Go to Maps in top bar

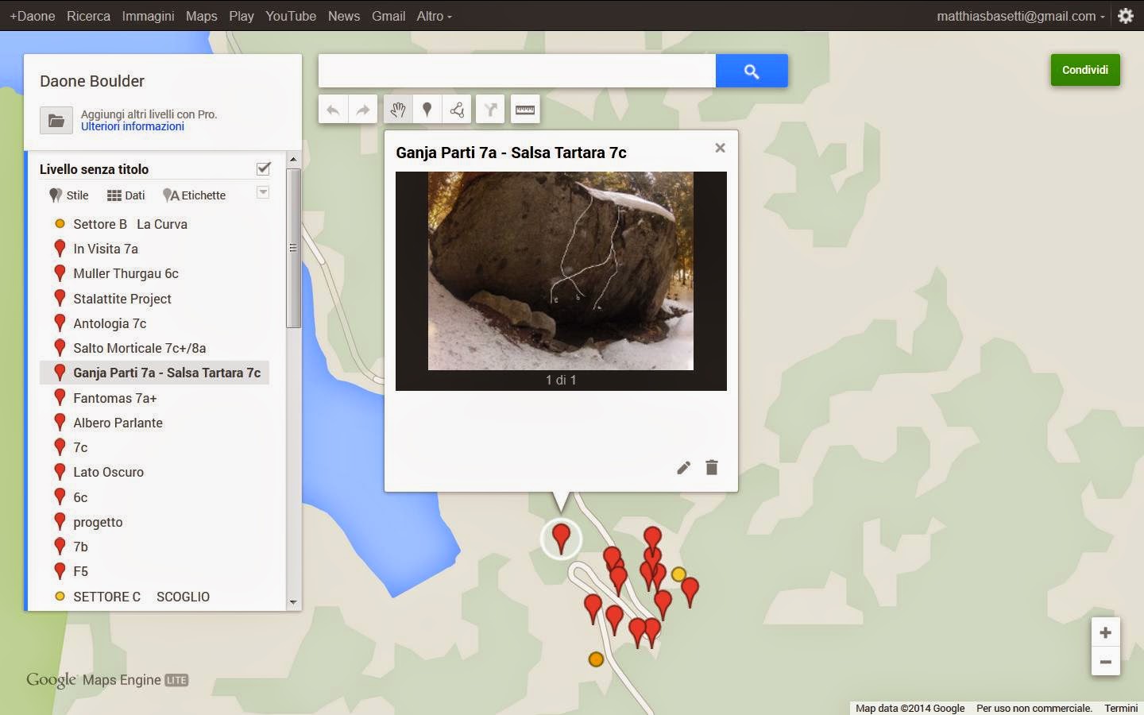201,16
